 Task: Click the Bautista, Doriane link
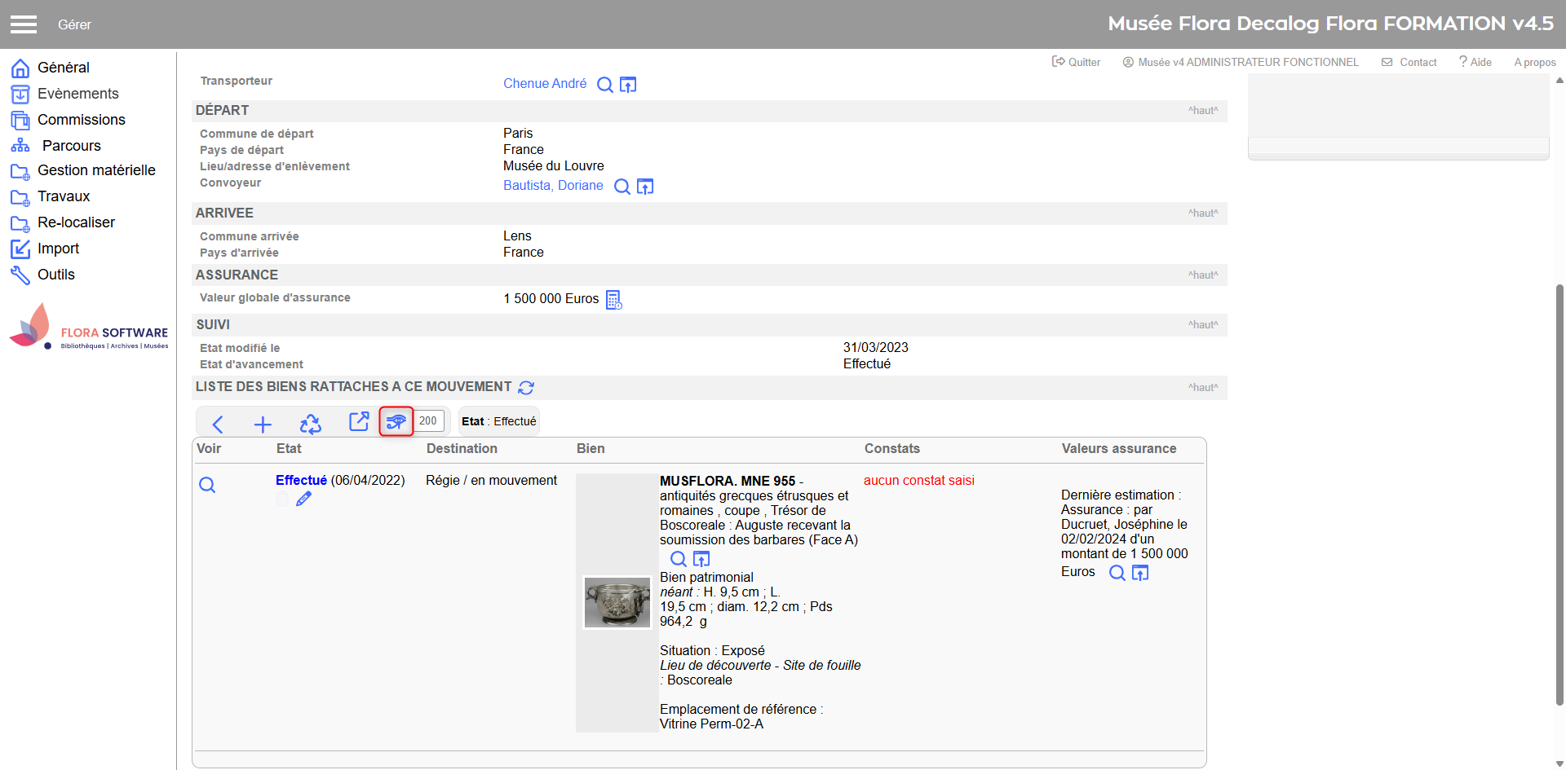[x=553, y=185]
